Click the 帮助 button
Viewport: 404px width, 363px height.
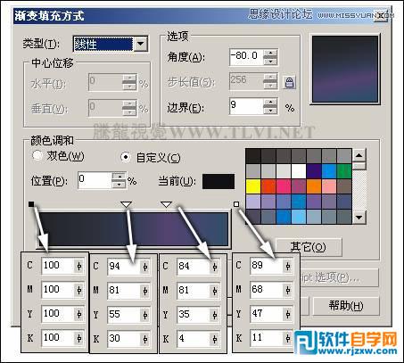[x=346, y=306]
